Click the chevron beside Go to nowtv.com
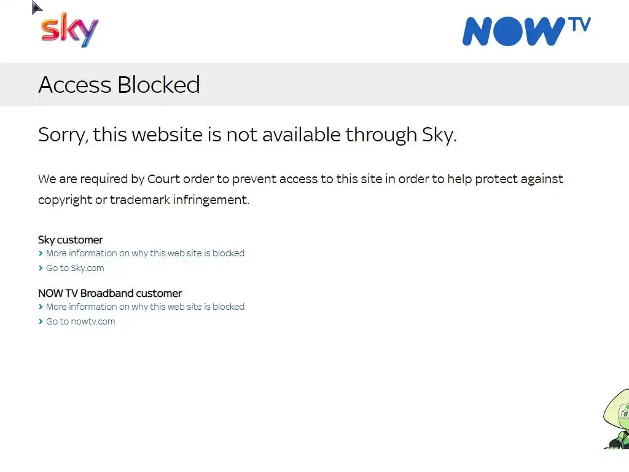The image size is (629, 472). [x=41, y=321]
